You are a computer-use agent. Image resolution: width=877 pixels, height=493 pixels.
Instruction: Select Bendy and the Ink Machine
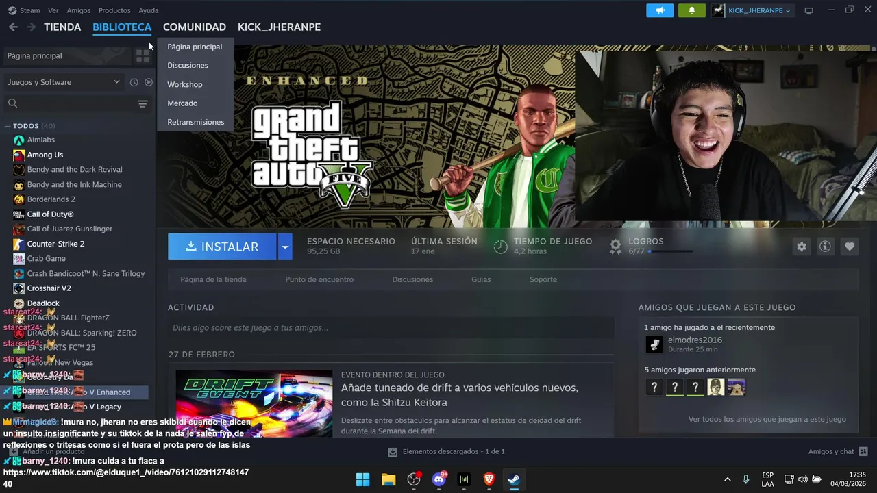coord(75,185)
